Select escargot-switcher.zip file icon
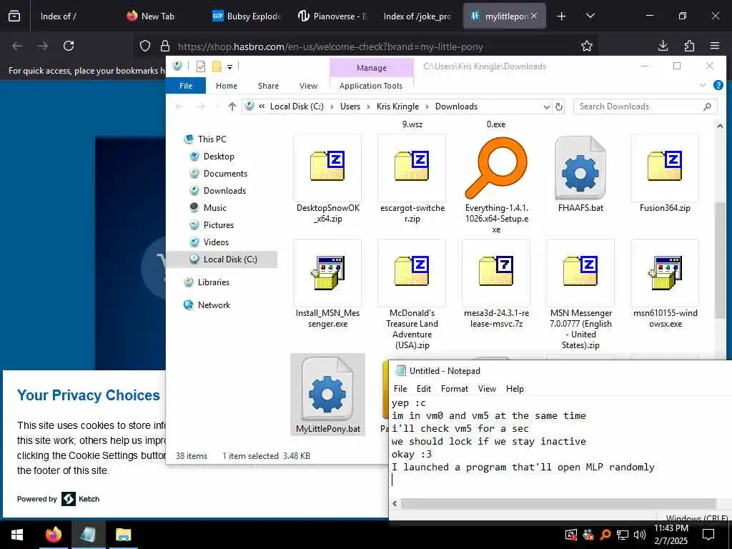The height and width of the screenshot is (549, 732). pos(411,167)
